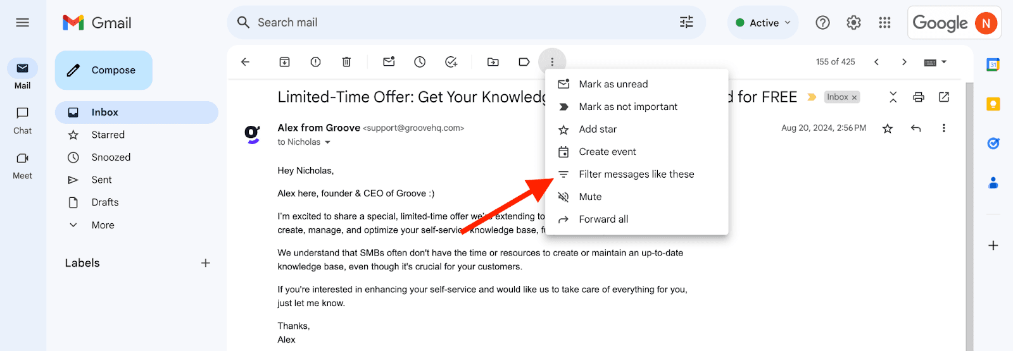Open the Inbox folder
This screenshot has height=351, width=1013.
click(137, 112)
